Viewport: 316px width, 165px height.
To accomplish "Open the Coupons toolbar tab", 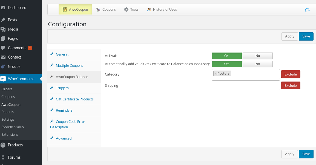I will (x=106, y=10).
